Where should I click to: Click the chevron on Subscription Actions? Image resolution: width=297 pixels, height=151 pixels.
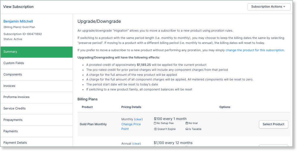(x=284, y=7)
